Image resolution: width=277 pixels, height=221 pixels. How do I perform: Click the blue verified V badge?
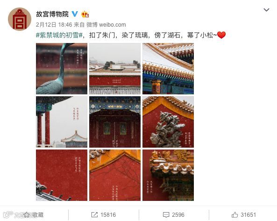coord(75,14)
